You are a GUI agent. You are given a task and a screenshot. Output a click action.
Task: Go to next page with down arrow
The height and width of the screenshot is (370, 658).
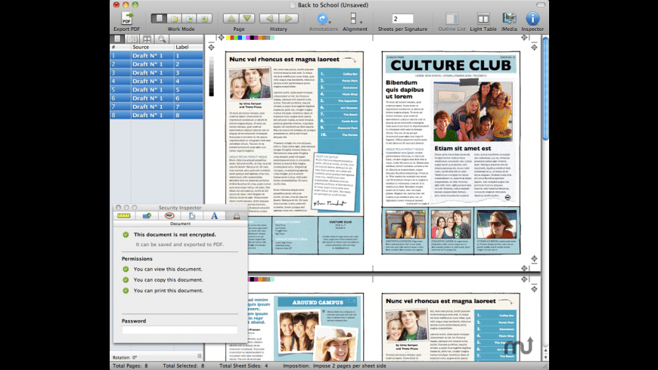coord(247,18)
